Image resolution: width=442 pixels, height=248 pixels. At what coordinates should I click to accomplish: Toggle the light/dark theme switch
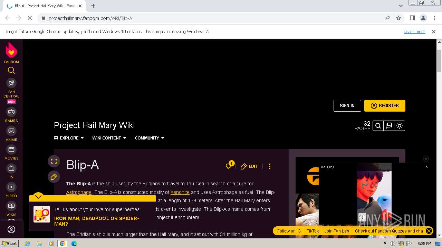pos(400,126)
